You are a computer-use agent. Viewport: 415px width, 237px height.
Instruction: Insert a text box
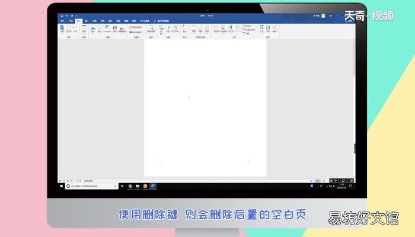[216, 29]
